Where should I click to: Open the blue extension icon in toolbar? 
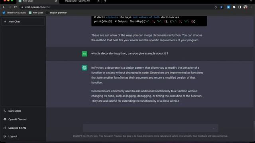pyautogui.click(x=228, y=7)
